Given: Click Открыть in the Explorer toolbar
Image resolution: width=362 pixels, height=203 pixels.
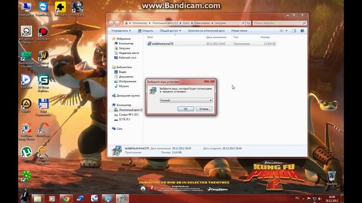Looking at the screenshot, I should click(145, 30).
